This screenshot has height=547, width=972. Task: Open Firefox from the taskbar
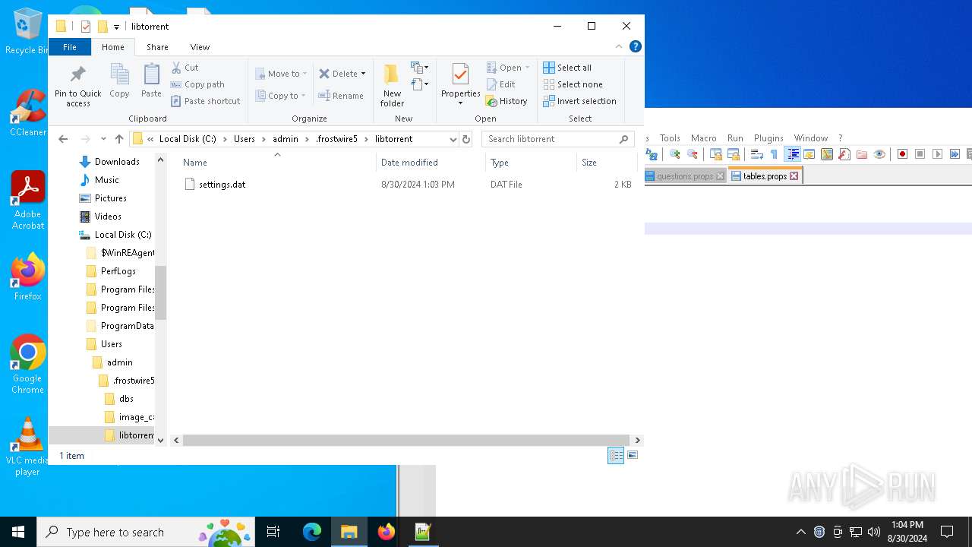pyautogui.click(x=386, y=532)
